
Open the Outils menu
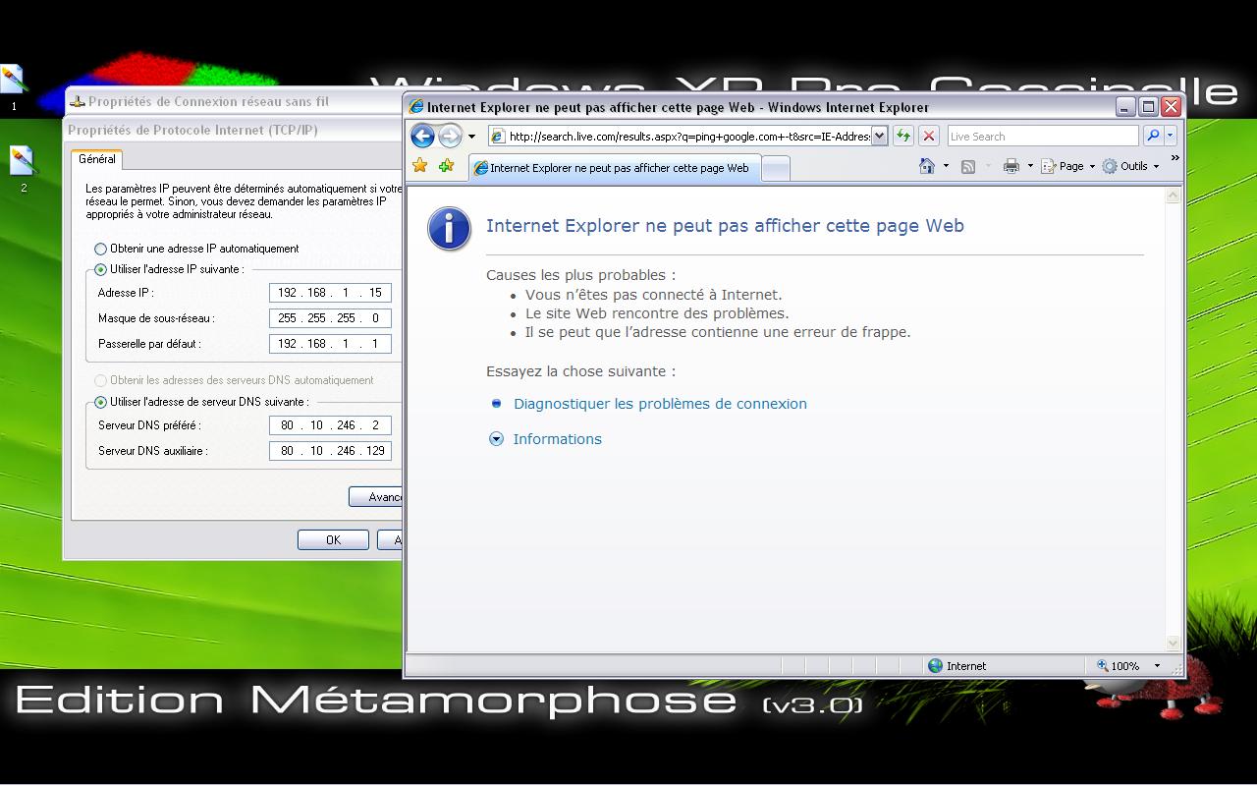point(1130,166)
